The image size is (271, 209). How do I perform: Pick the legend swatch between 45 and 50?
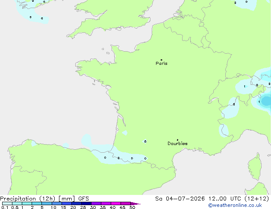click(126, 203)
